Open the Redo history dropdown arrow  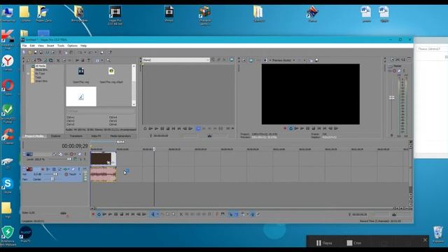[x=96, y=52]
